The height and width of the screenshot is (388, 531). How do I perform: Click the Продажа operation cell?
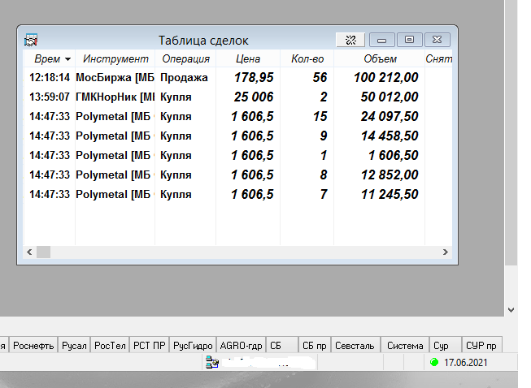point(185,77)
